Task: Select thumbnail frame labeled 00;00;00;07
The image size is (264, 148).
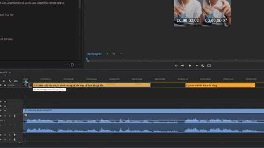Action: pyautogui.click(x=217, y=13)
